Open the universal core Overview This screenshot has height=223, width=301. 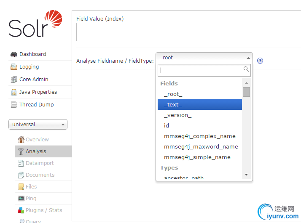[x=37, y=140]
